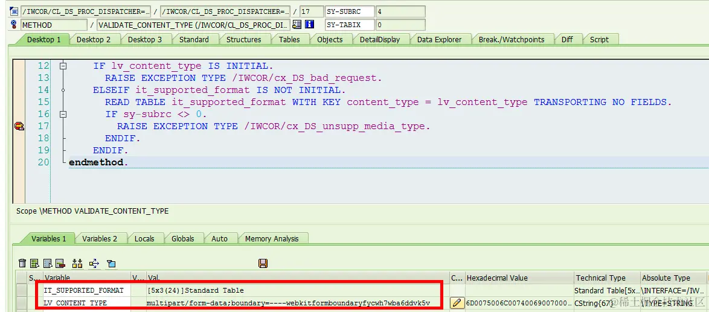Click the orange floppy disk save icon
The height and width of the screenshot is (312, 709).
[263, 263]
